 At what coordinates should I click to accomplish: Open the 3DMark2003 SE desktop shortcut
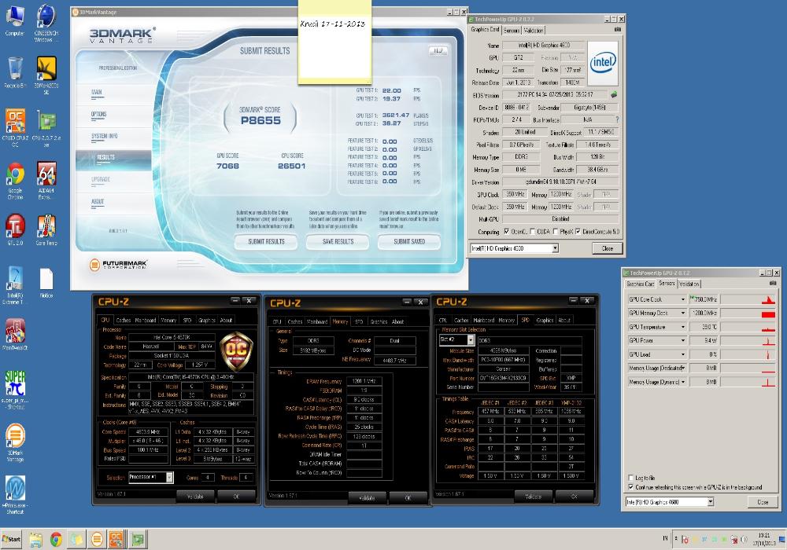point(46,74)
